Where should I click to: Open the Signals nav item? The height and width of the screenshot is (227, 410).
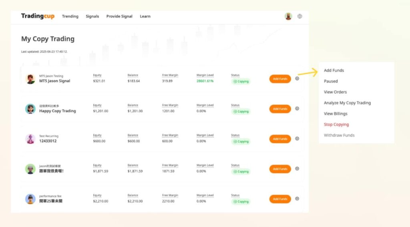coord(92,16)
